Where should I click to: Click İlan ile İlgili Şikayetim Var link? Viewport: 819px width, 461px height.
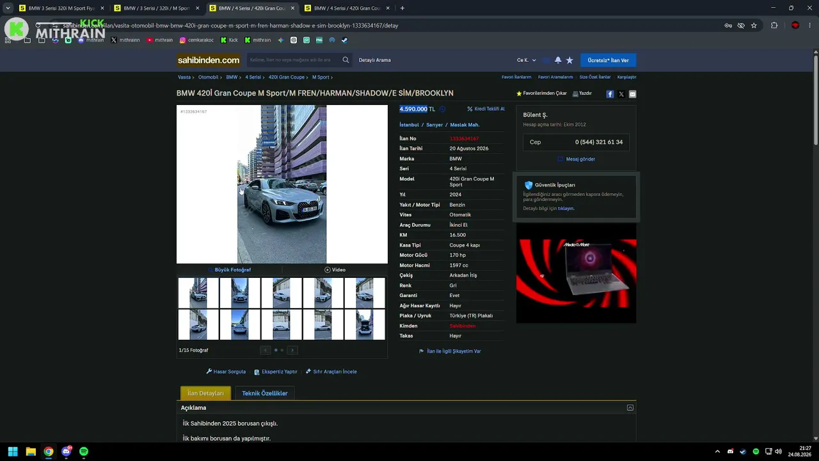point(450,351)
